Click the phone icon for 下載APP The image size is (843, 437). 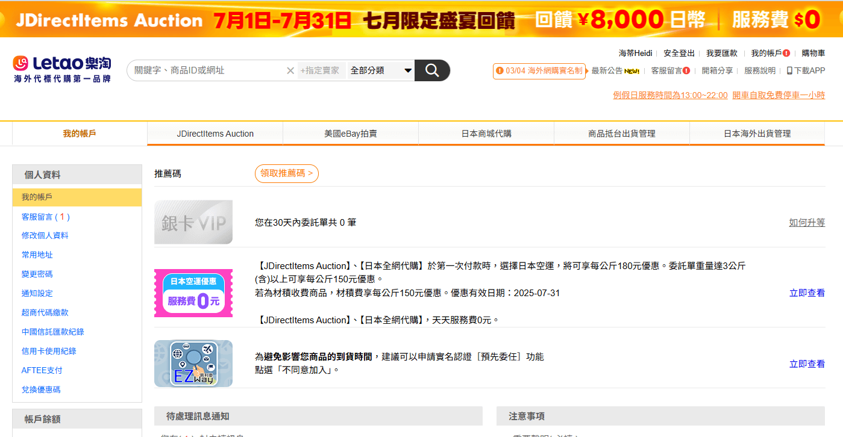[789, 70]
